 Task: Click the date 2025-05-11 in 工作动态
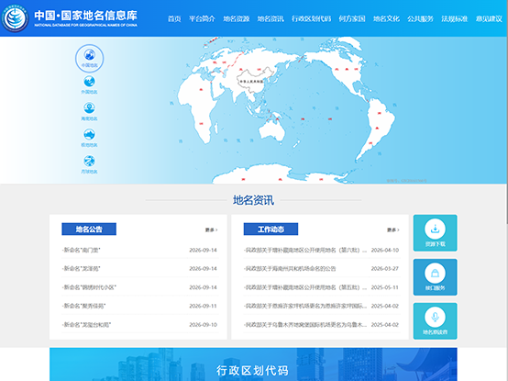tap(385, 287)
